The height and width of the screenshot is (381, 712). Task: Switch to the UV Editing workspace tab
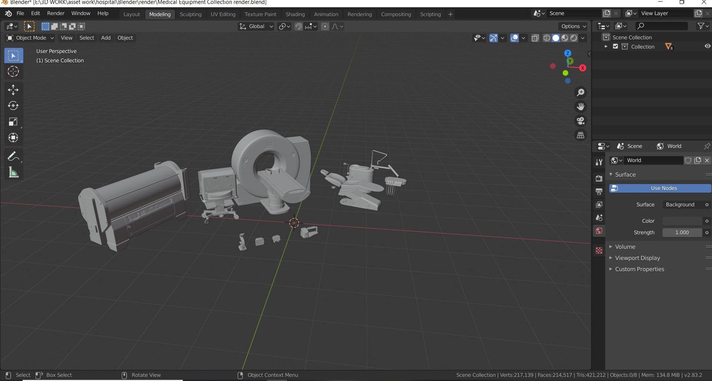pyautogui.click(x=223, y=14)
